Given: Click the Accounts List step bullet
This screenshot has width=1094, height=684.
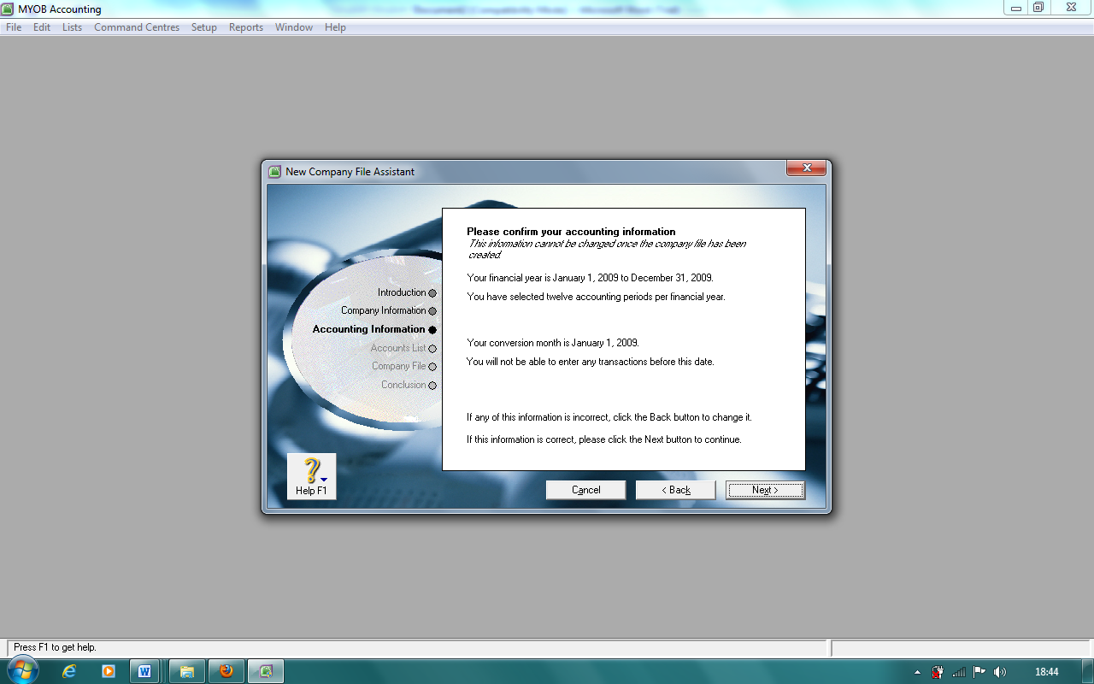Looking at the screenshot, I should tap(432, 349).
